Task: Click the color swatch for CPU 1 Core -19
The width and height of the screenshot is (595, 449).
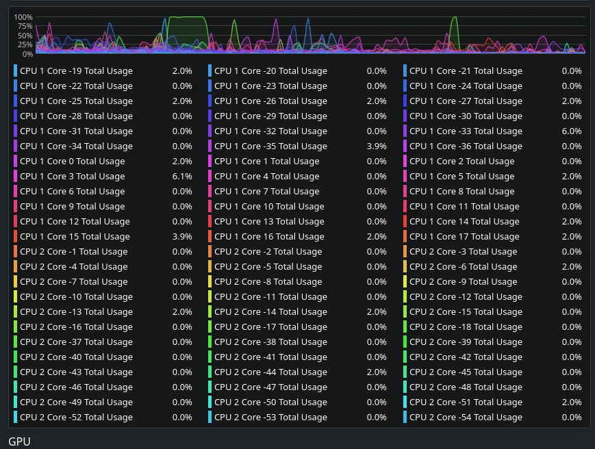Action: click(15, 71)
